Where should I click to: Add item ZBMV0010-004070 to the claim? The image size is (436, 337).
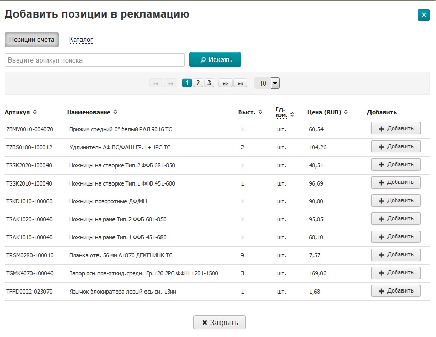(x=395, y=129)
